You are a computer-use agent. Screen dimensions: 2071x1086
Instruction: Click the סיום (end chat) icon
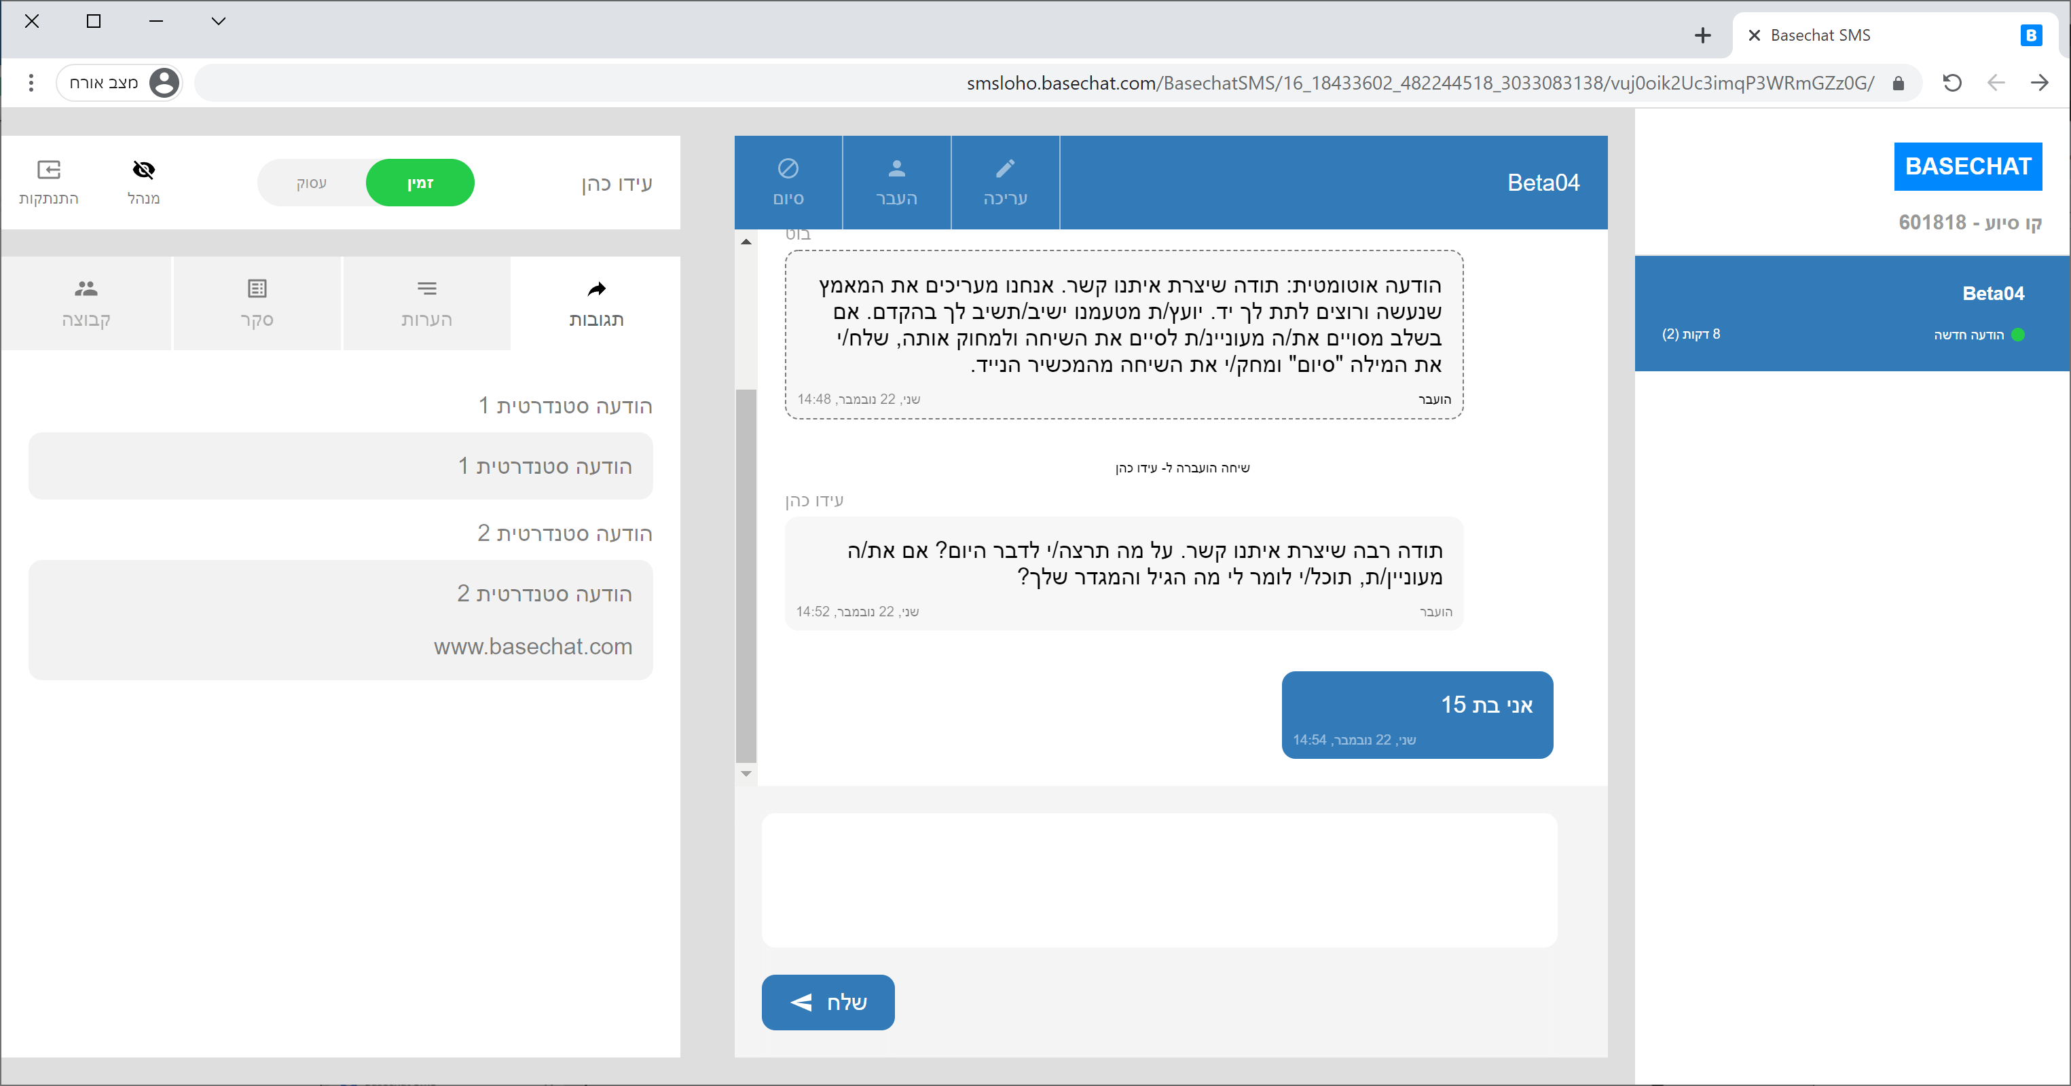click(787, 168)
